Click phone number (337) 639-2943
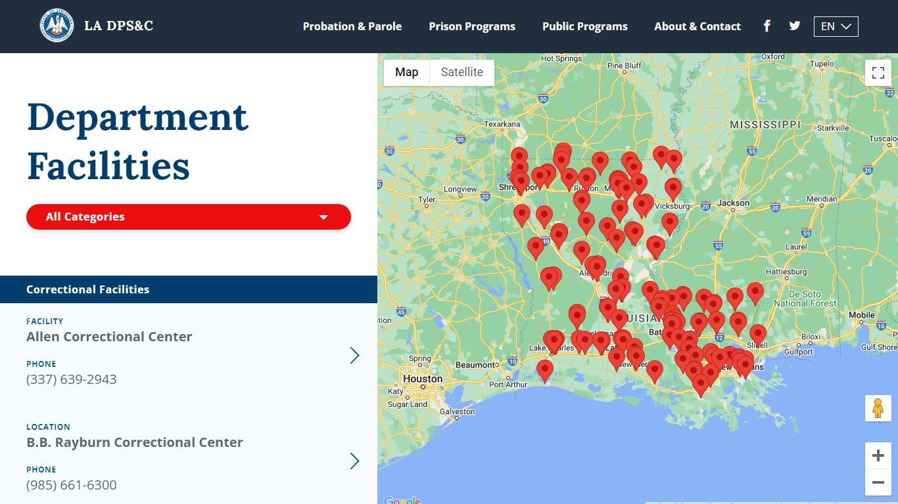Viewport: 898px width, 504px height. pyautogui.click(x=72, y=379)
